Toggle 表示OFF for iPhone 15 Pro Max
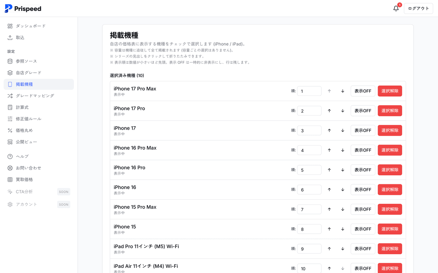438x273 pixels. [363, 209]
